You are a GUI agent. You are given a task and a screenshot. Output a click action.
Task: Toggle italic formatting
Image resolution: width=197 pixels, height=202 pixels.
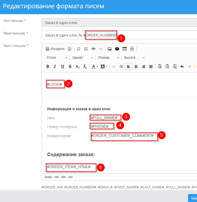tap(55, 66)
